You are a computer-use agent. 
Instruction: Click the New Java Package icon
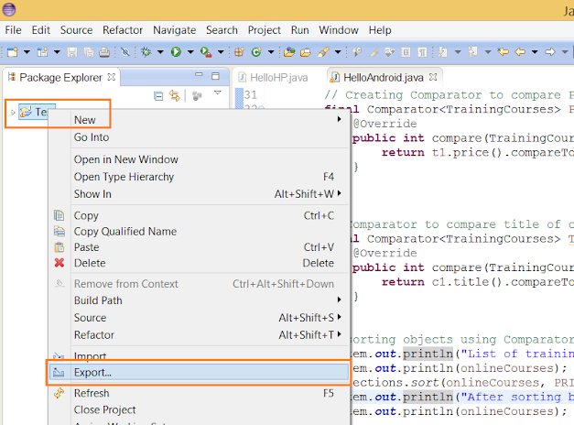point(240,52)
